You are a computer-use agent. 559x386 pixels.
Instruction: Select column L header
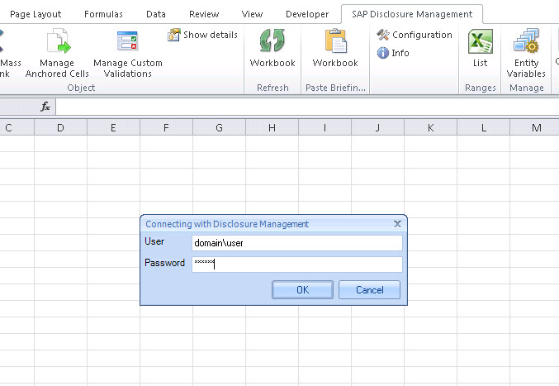[483, 128]
